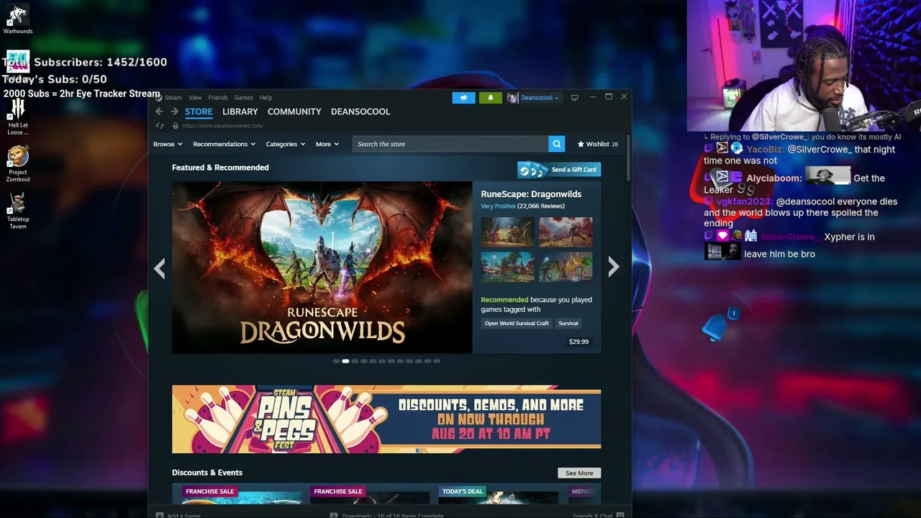
Task: Open the Dragonwilds main capsule image
Action: tap(322, 267)
